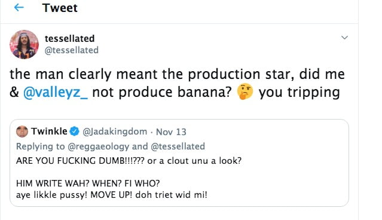The width and height of the screenshot is (382, 220).
Task: Click 'you tripping' at tweet end
Action: coord(299,93)
